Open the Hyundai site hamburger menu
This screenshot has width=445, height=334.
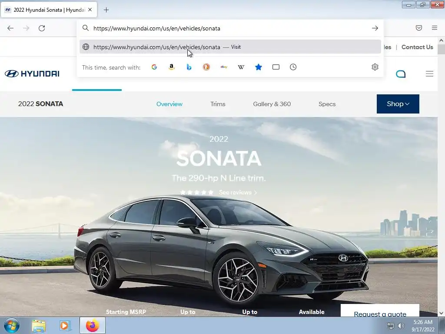point(429,74)
